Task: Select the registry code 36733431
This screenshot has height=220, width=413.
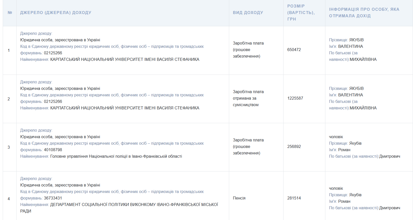Action: (53, 198)
